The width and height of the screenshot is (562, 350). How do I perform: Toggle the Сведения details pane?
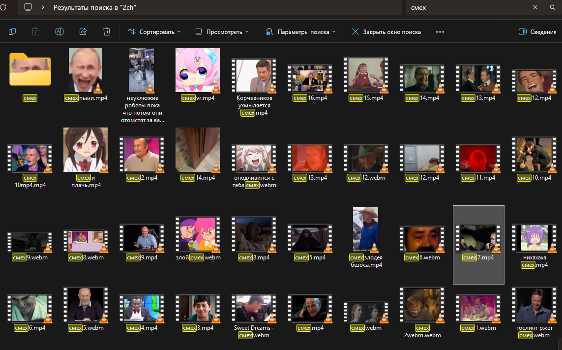pos(537,32)
